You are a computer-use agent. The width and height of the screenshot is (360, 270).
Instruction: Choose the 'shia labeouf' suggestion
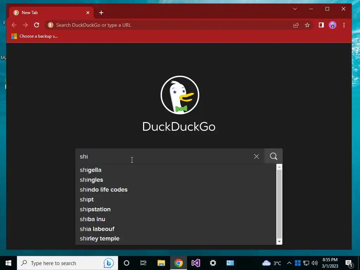point(176,229)
